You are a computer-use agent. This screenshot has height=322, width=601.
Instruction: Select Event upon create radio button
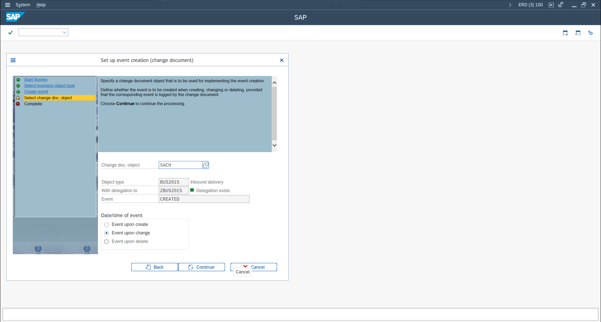point(107,225)
